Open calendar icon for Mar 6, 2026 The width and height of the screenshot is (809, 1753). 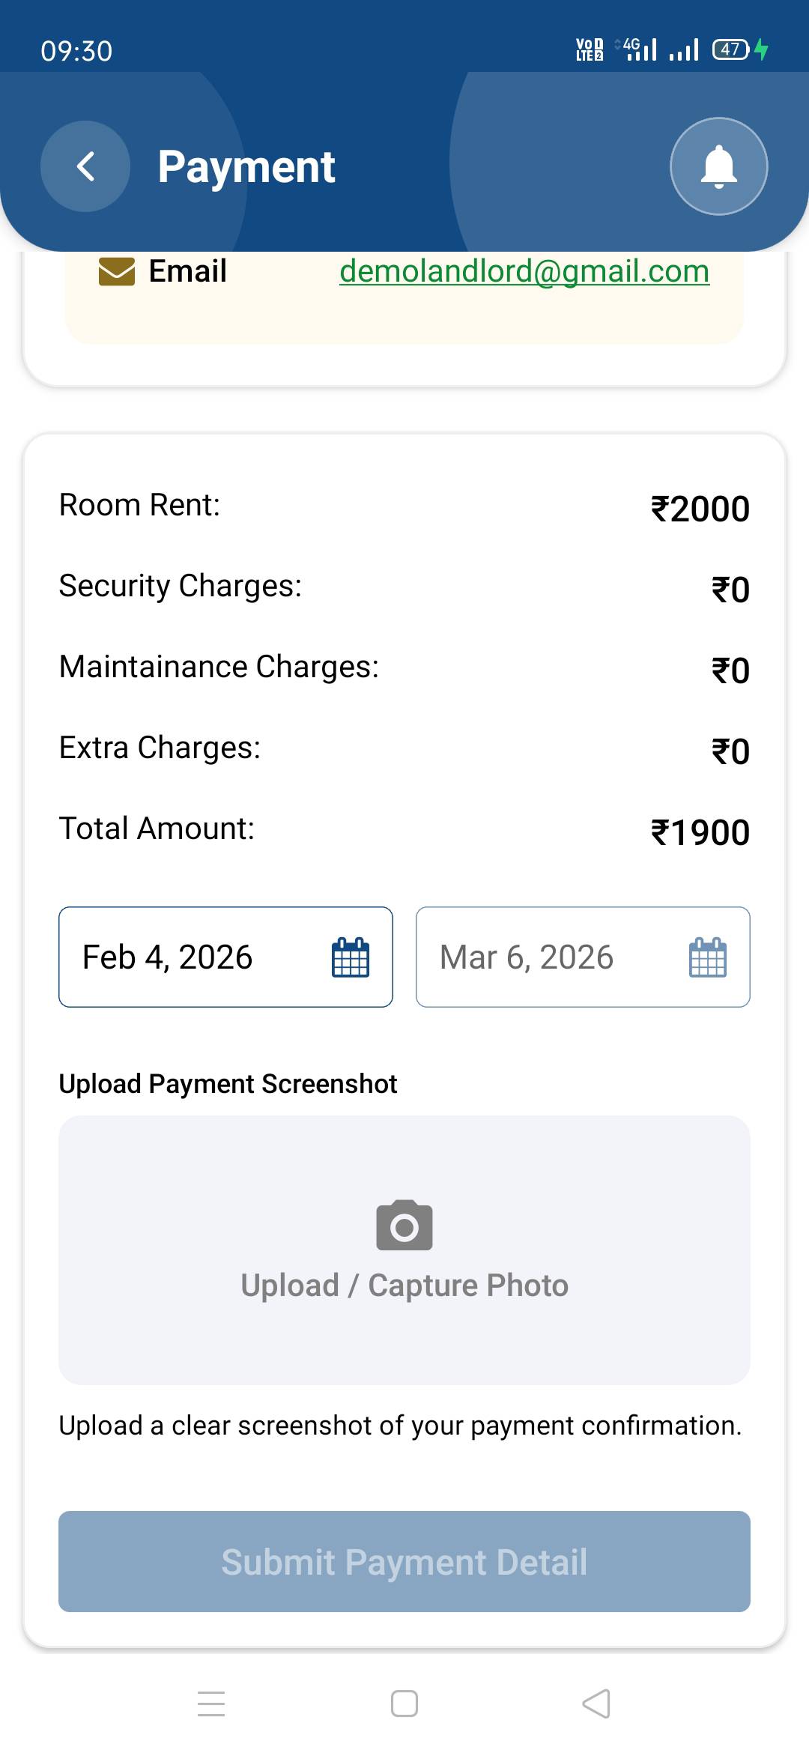(x=707, y=957)
